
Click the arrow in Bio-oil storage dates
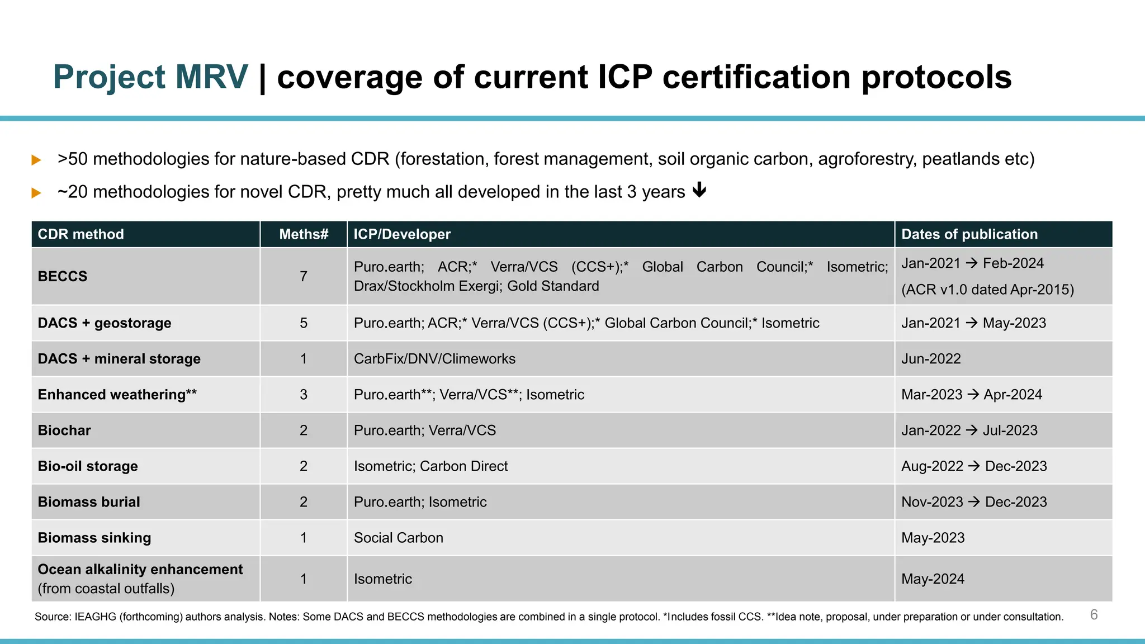click(974, 466)
